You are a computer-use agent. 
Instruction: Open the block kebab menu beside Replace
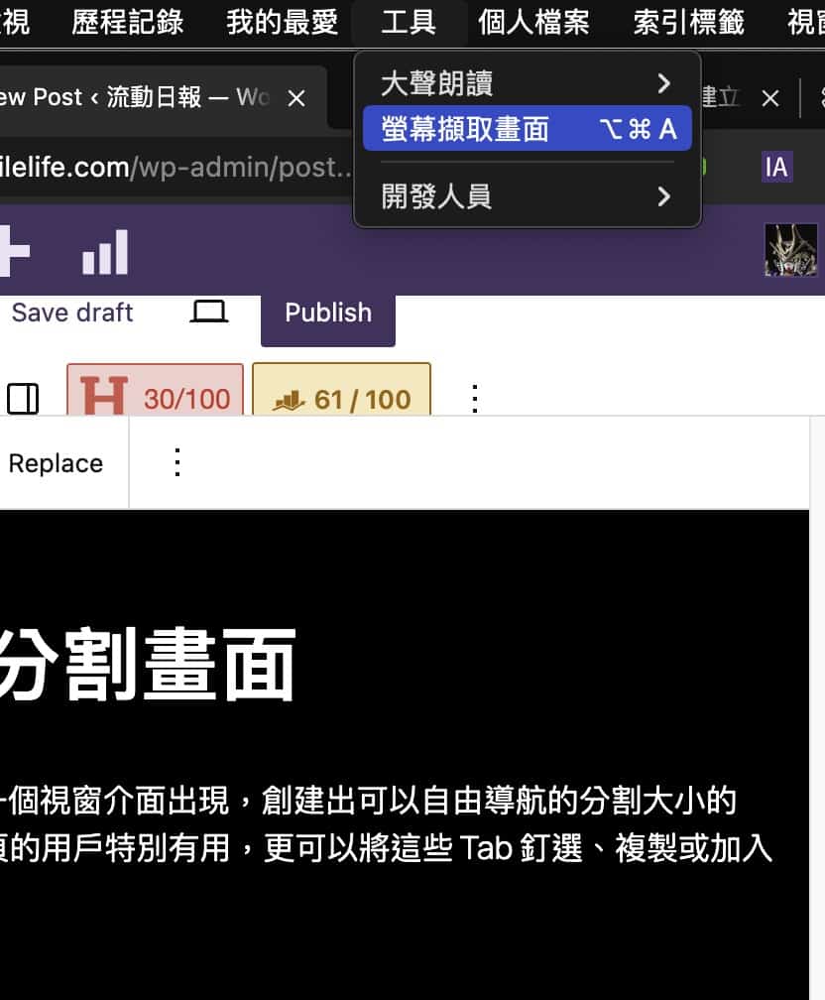point(177,462)
